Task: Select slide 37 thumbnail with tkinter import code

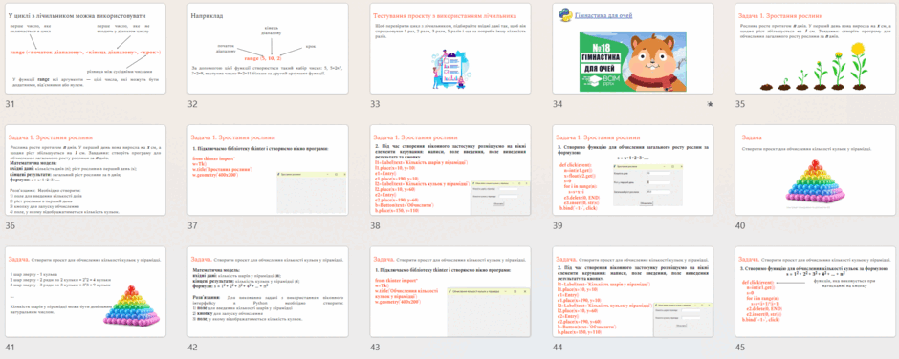Action: click(268, 170)
